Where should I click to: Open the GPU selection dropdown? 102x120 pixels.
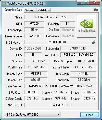(33, 114)
